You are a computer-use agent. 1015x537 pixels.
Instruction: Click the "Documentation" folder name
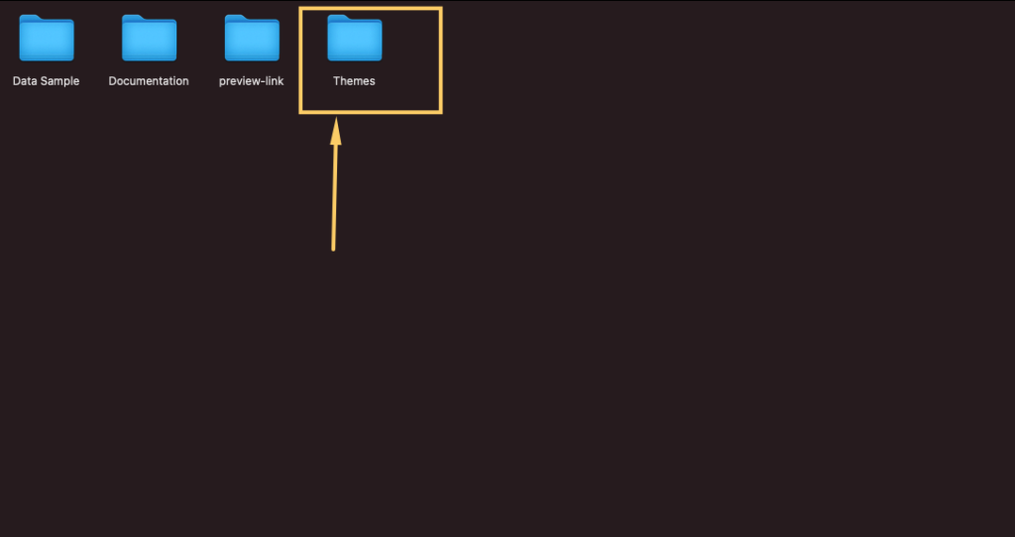149,81
